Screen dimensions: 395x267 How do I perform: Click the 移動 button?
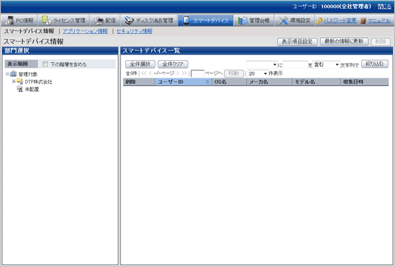click(233, 74)
